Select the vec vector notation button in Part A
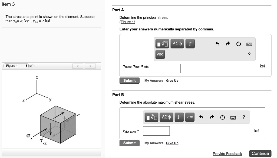The image size is (277, 158). tap(160, 54)
